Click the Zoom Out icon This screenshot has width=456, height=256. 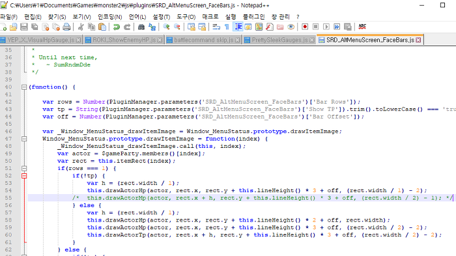177,27
